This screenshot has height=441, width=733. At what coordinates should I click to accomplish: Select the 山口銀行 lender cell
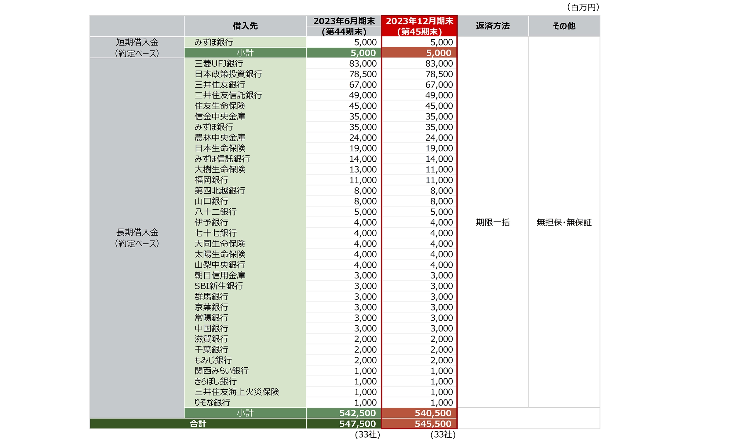click(x=245, y=201)
